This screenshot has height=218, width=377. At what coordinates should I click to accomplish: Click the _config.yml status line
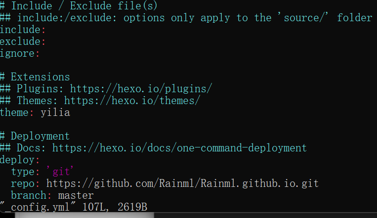[74, 207]
